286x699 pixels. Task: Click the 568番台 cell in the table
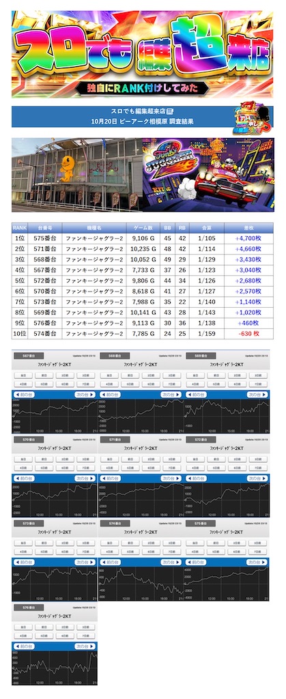[x=45, y=259]
